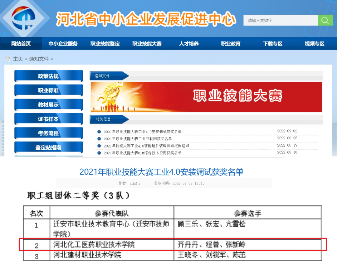
Task: Click the bullet icon beside BIM综合技术应用获奖名单
Action: pos(99,153)
